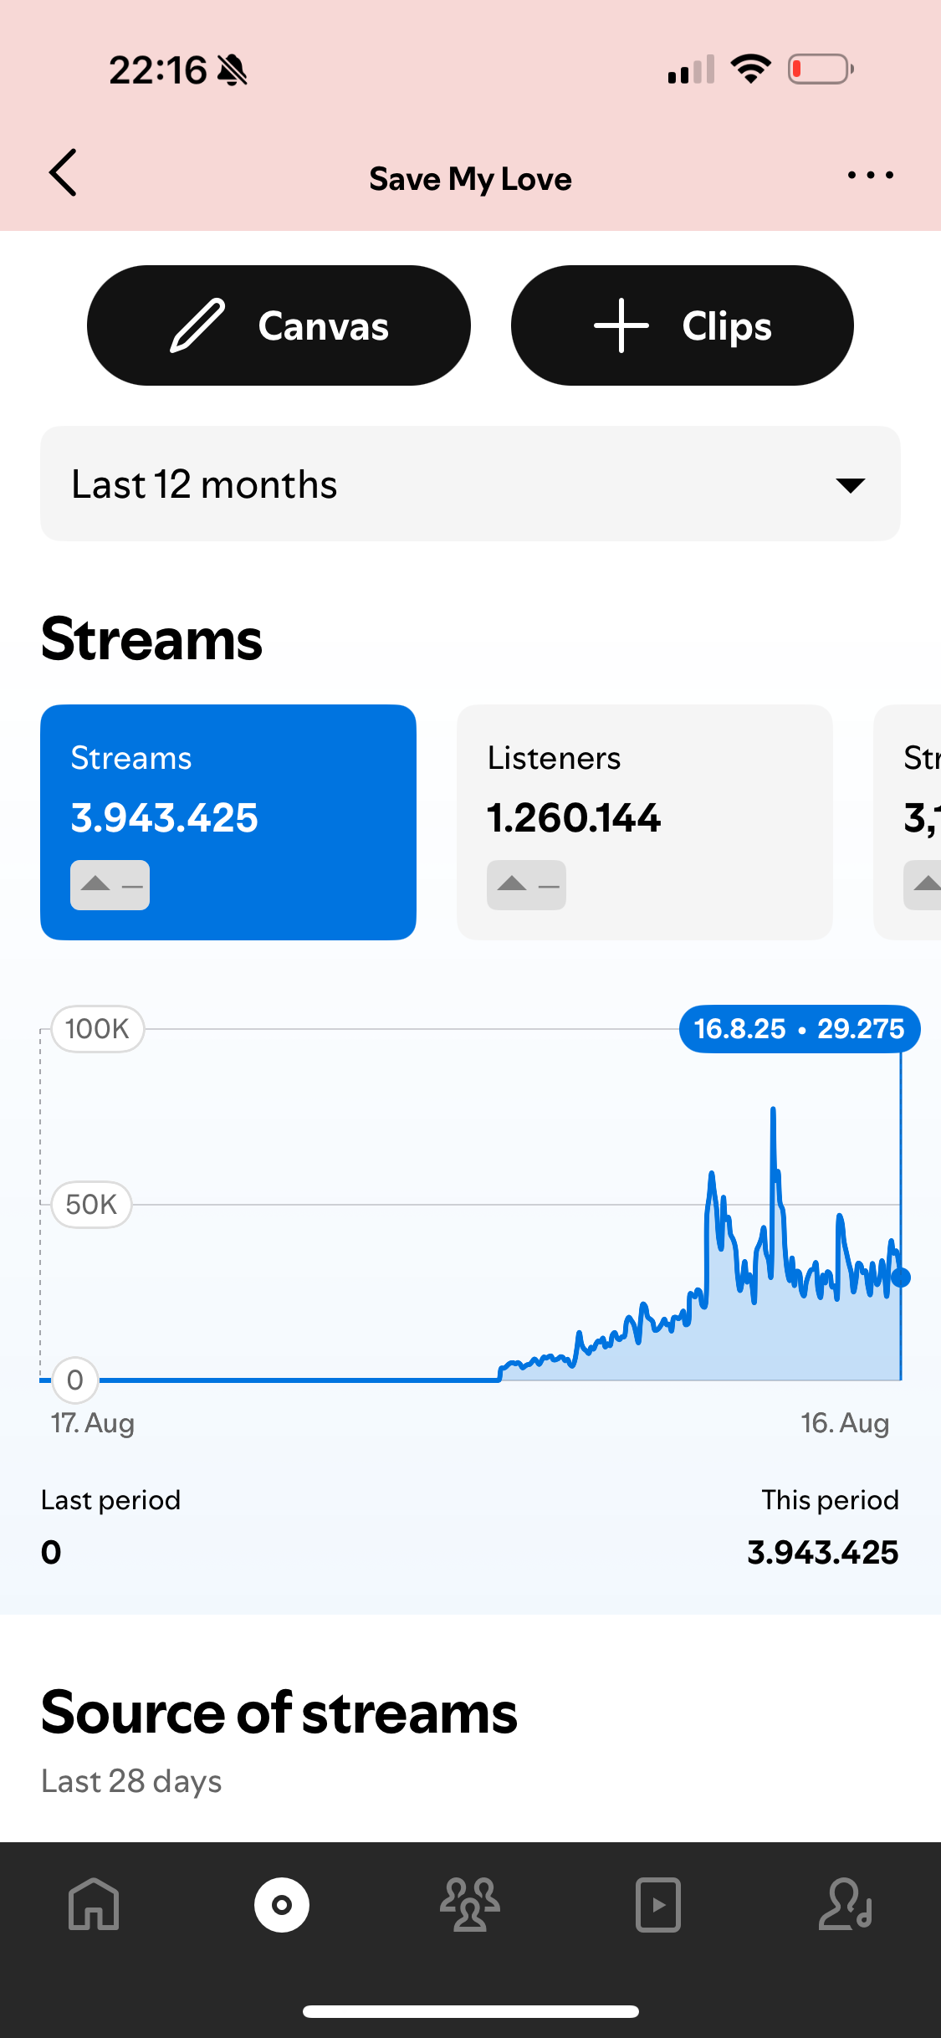Tap the cellular signal bars

[x=691, y=69]
